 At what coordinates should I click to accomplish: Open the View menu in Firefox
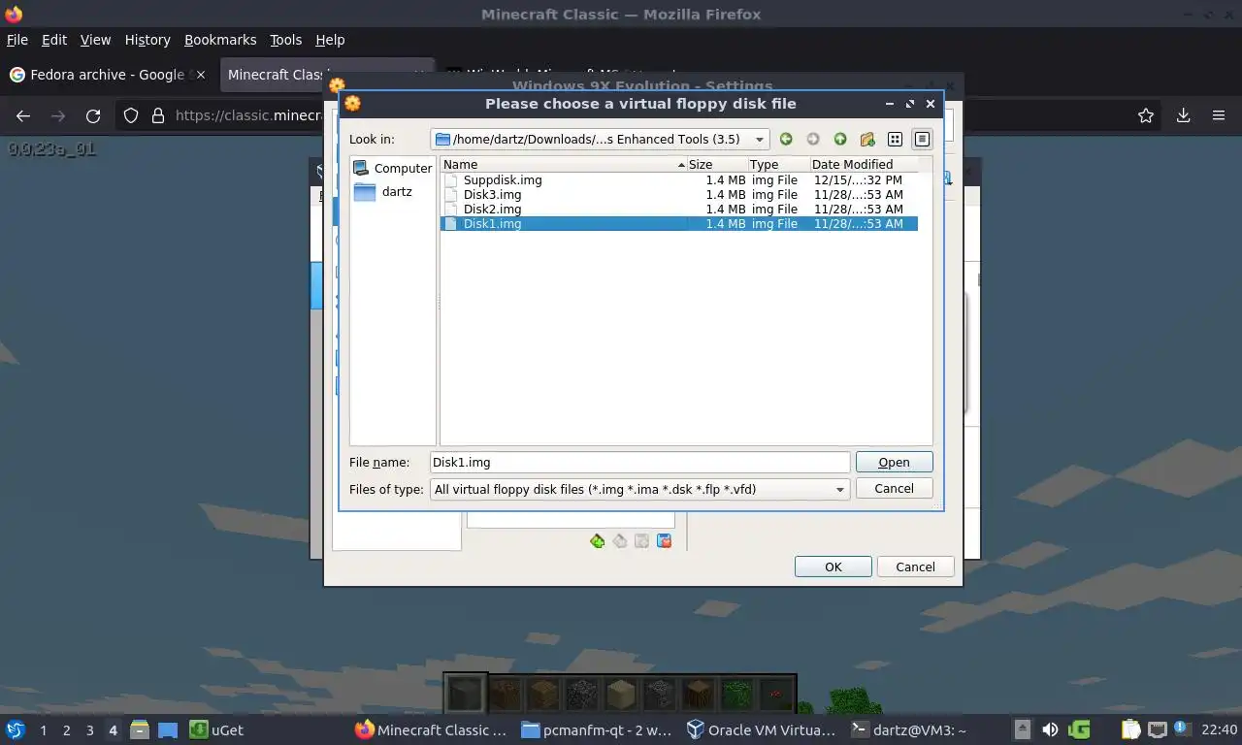95,40
